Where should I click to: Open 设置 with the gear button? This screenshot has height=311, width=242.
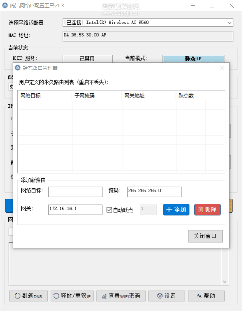point(166,296)
